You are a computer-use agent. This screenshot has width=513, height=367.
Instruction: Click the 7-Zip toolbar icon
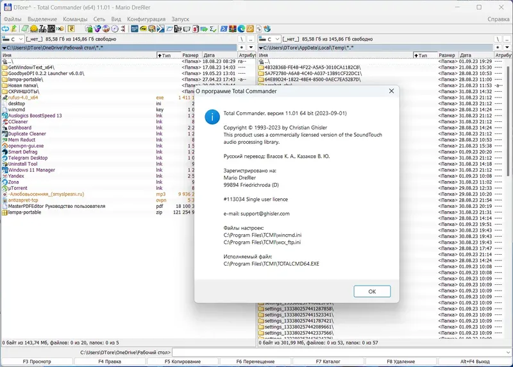point(42,29)
